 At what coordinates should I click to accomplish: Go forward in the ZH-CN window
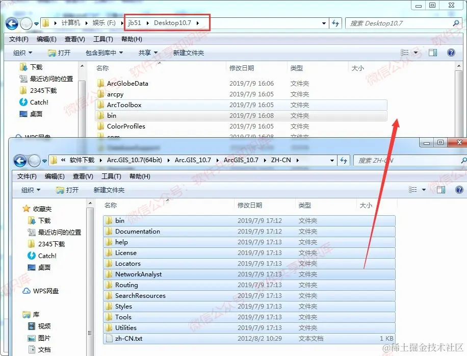click(x=34, y=161)
